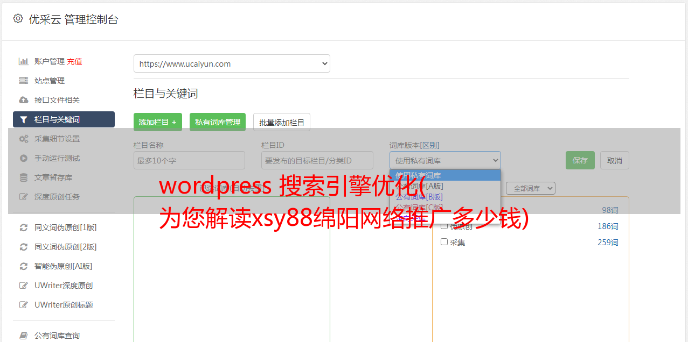Image resolution: width=688 pixels, height=342 pixels.
Task: Tick the checkbox in the 186词 row
Action: pyautogui.click(x=444, y=226)
